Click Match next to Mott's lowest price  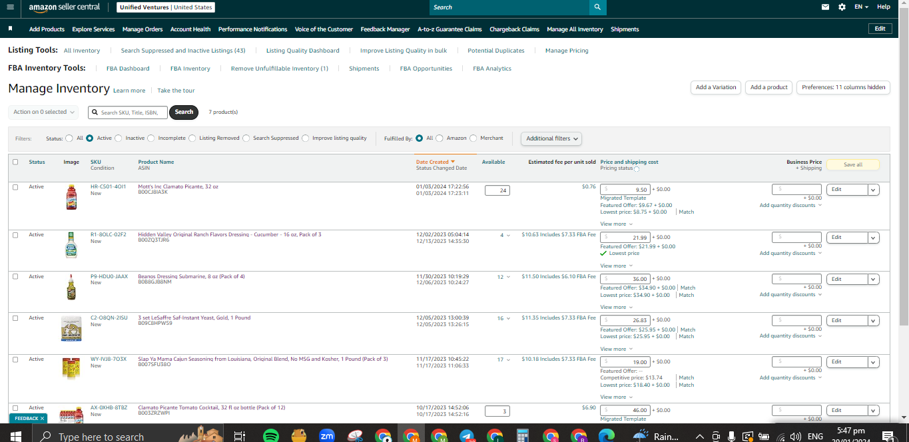pos(686,212)
